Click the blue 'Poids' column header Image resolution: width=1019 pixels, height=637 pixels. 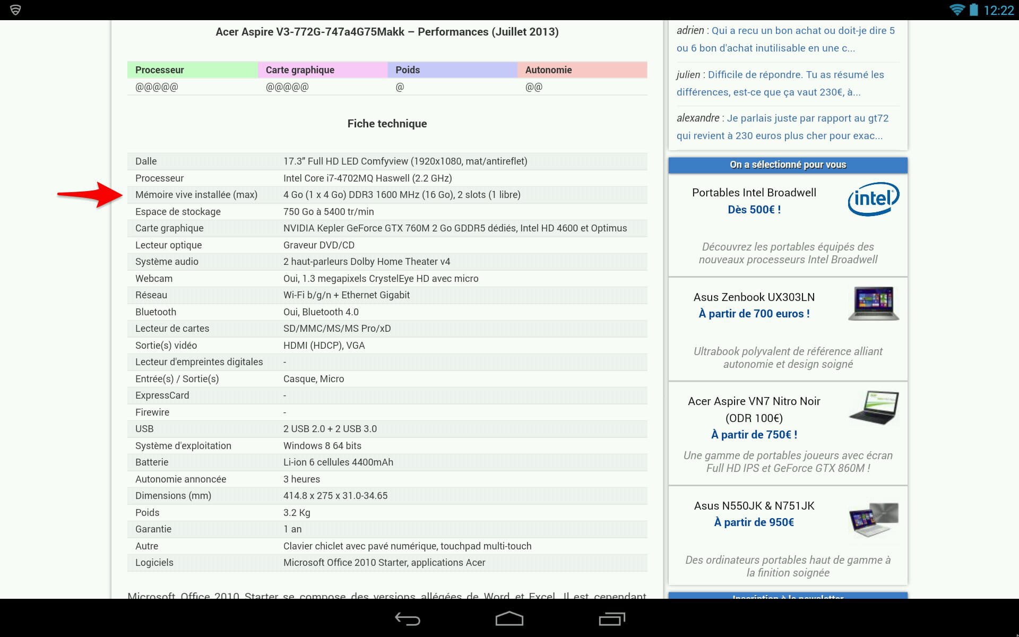point(453,70)
